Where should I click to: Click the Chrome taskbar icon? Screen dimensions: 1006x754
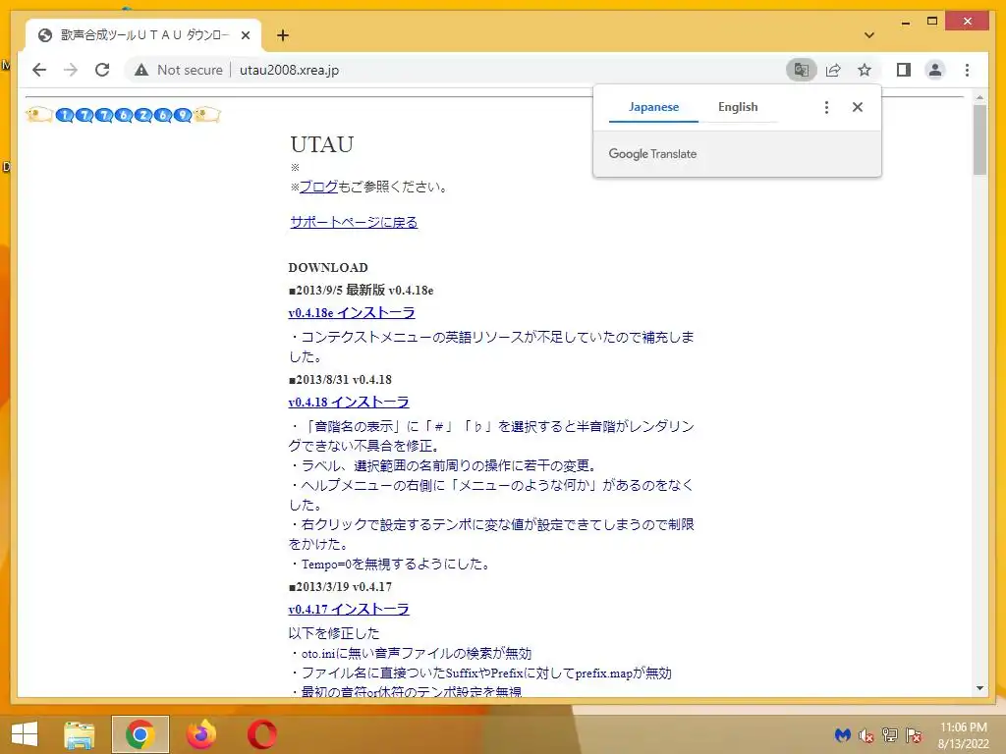140,734
